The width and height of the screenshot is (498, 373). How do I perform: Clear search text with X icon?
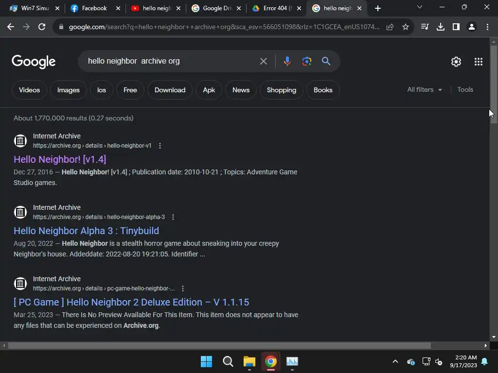point(264,61)
